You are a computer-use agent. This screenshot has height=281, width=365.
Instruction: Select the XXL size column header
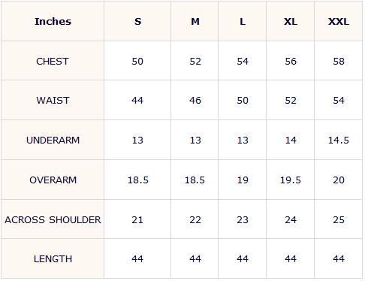(339, 22)
